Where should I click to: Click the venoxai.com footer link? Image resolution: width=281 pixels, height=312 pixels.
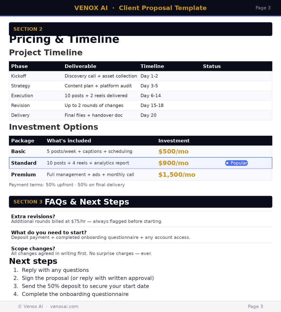click(x=64, y=307)
